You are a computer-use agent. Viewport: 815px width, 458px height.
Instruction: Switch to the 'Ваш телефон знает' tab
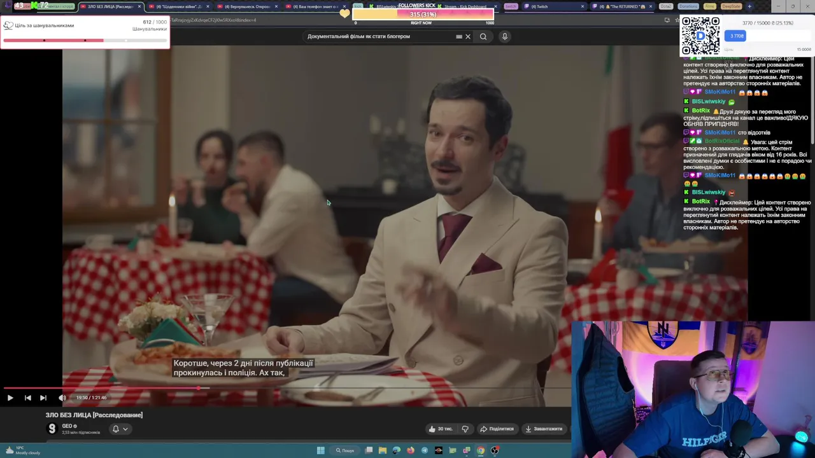tap(315, 6)
